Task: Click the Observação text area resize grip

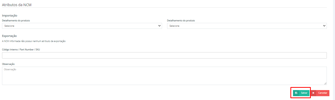Action: point(325,83)
